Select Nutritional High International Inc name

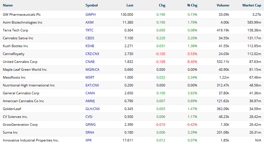click(29, 86)
